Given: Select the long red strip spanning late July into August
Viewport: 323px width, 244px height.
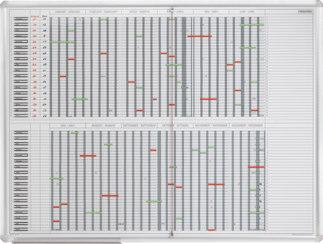Looking at the screenshot, I should tap(88, 156).
